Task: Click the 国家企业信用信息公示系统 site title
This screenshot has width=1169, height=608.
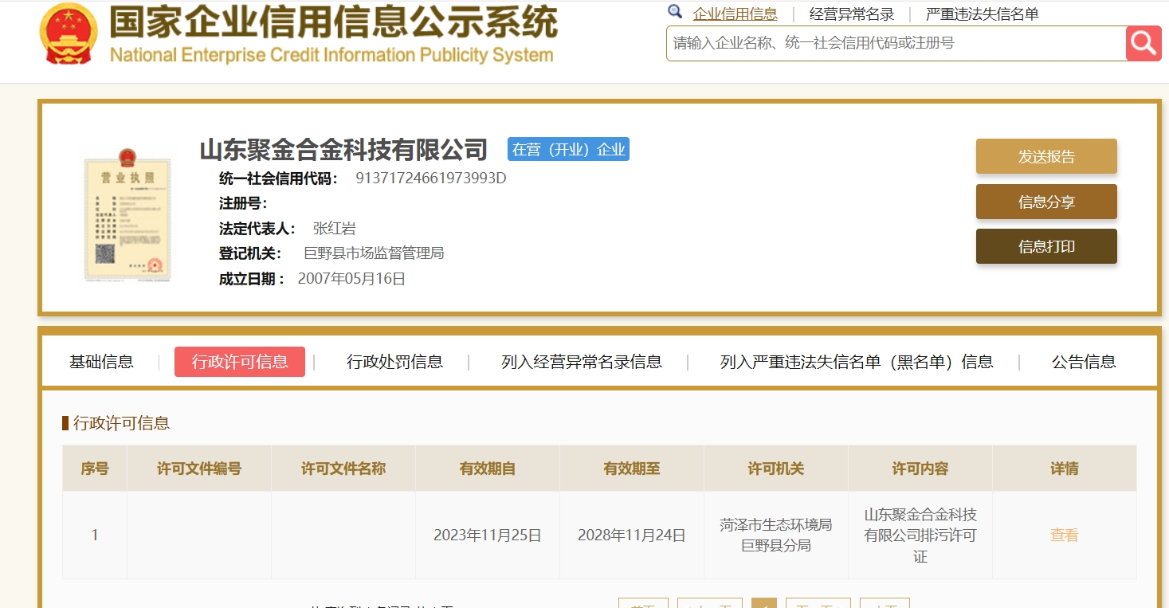Action: (x=333, y=22)
